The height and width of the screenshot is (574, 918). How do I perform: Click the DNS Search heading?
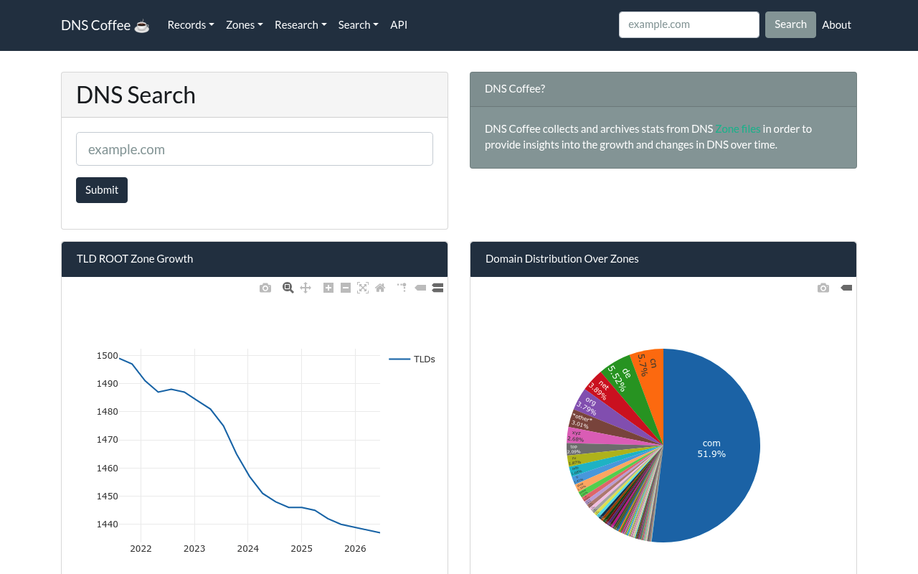click(136, 95)
